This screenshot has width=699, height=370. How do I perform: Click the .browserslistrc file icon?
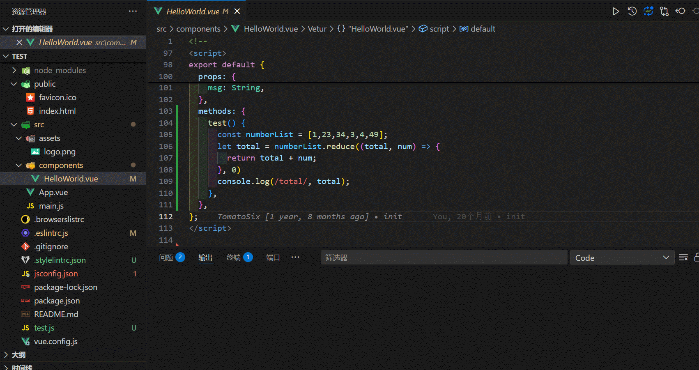25,219
